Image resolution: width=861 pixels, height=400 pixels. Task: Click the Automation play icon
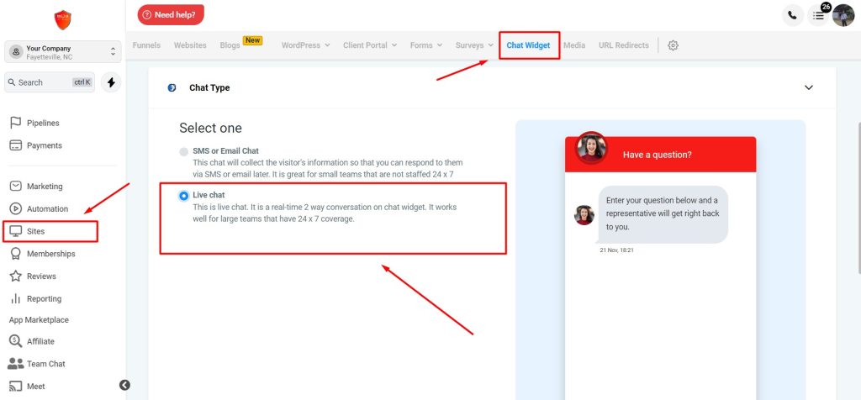[15, 208]
